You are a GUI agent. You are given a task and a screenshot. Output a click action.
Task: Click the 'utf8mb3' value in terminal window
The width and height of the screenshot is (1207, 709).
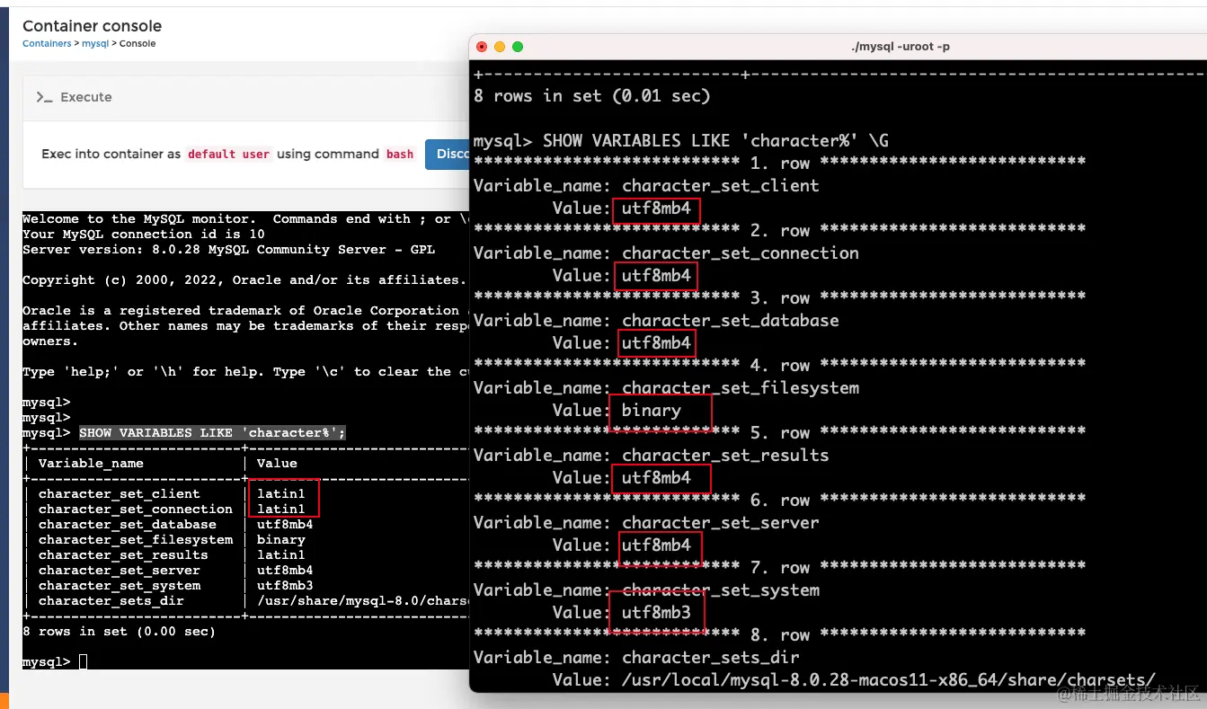coord(656,613)
